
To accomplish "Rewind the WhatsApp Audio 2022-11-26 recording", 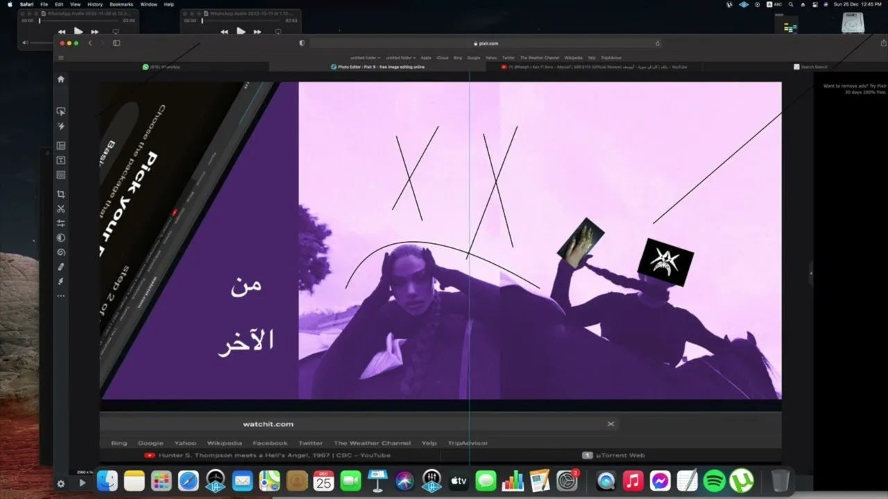I will click(62, 32).
